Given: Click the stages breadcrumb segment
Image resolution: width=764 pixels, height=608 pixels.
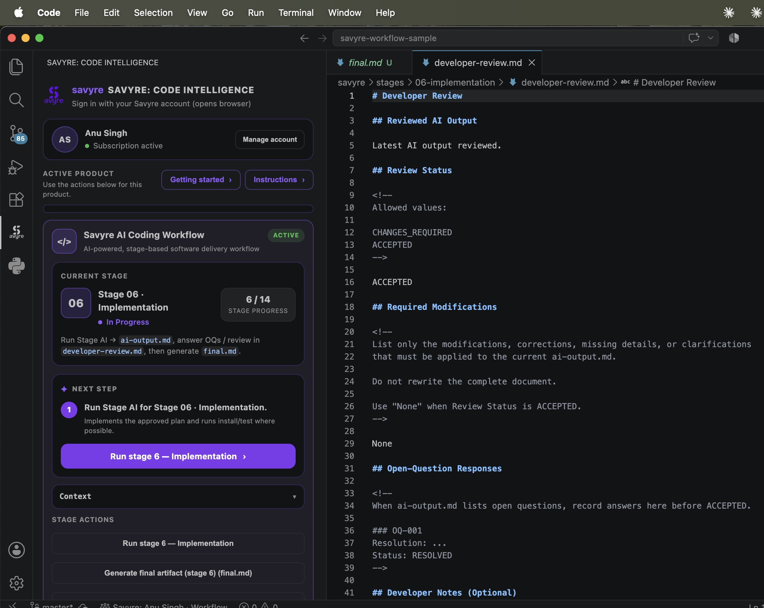Looking at the screenshot, I should point(390,82).
